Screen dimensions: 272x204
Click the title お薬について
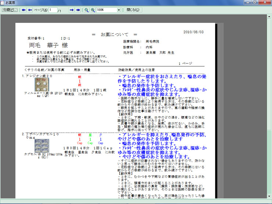click(x=114, y=35)
